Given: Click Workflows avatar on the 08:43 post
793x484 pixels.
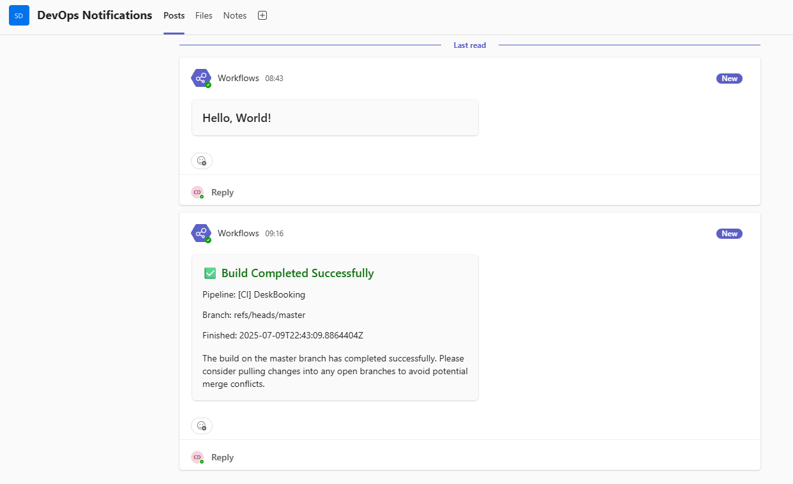Looking at the screenshot, I should pos(201,78).
